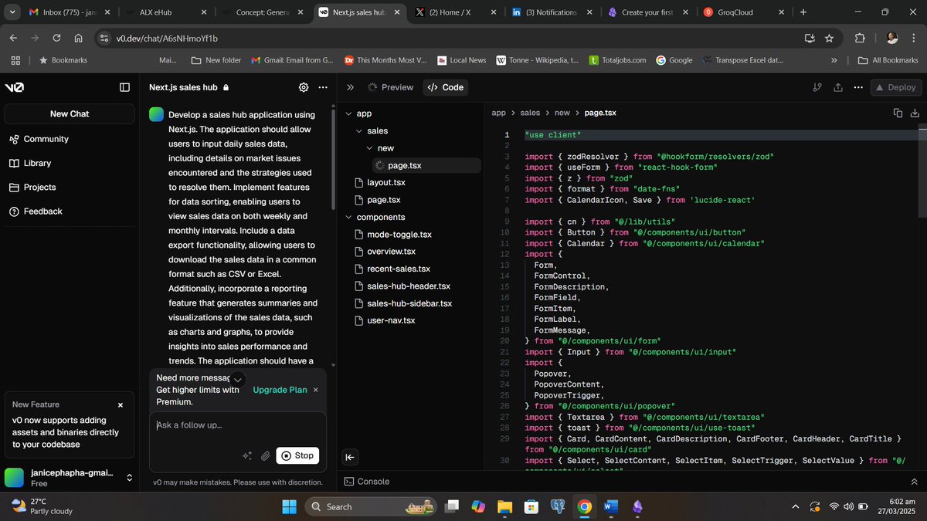Viewport: 927px width, 521px height.
Task: Open Totaljobs.com bookmark
Action: 617,60
